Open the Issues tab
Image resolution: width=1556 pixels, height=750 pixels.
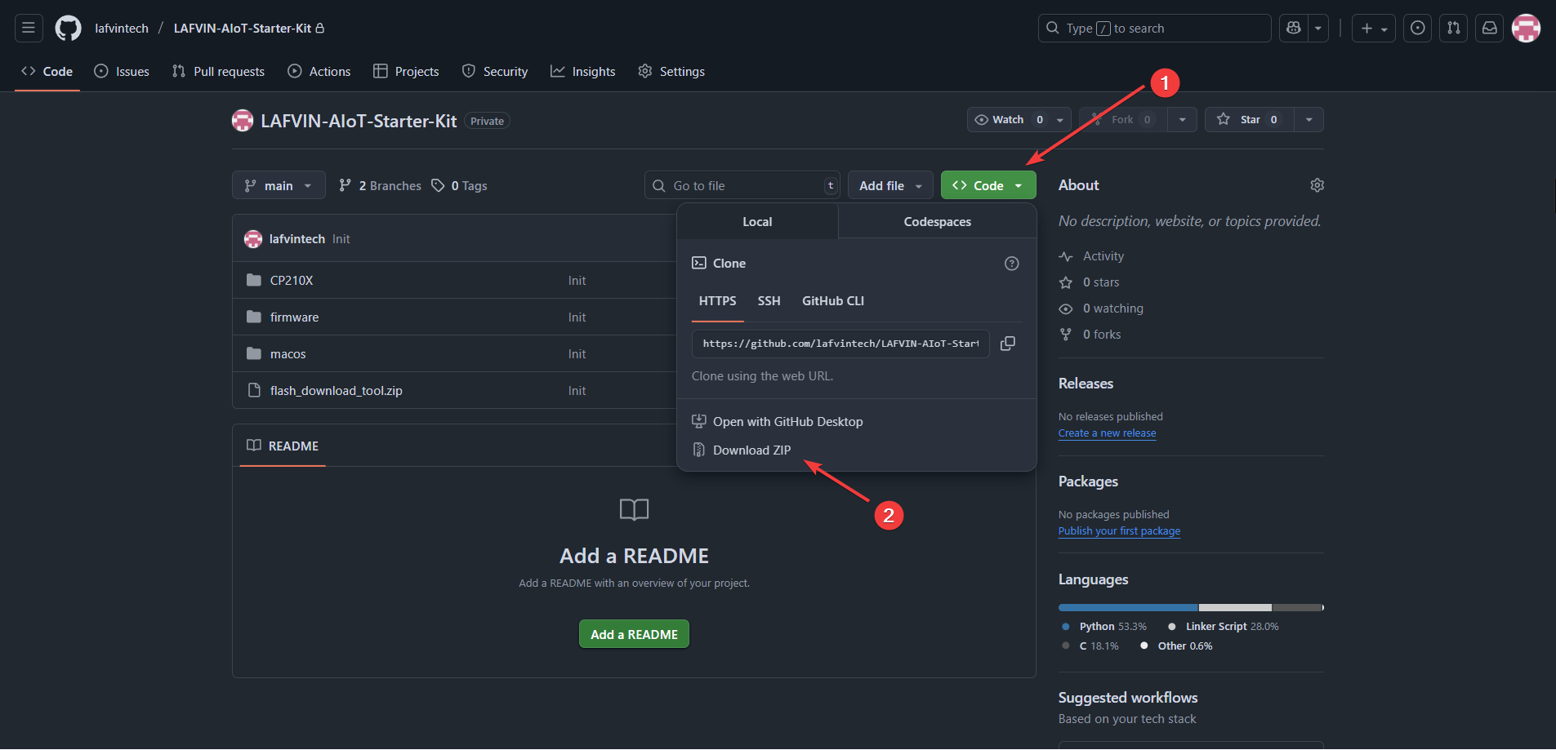pyautogui.click(x=122, y=72)
